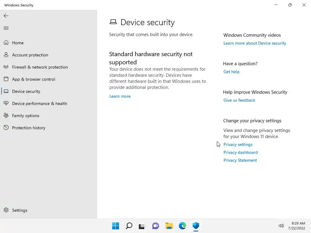
Task: Click the App & browser control icon
Action: 6,79
